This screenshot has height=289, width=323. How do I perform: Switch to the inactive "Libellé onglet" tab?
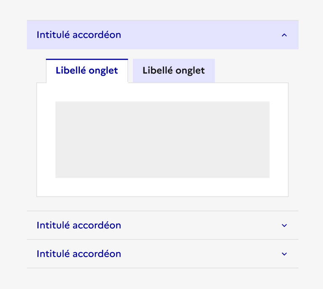pyautogui.click(x=173, y=71)
